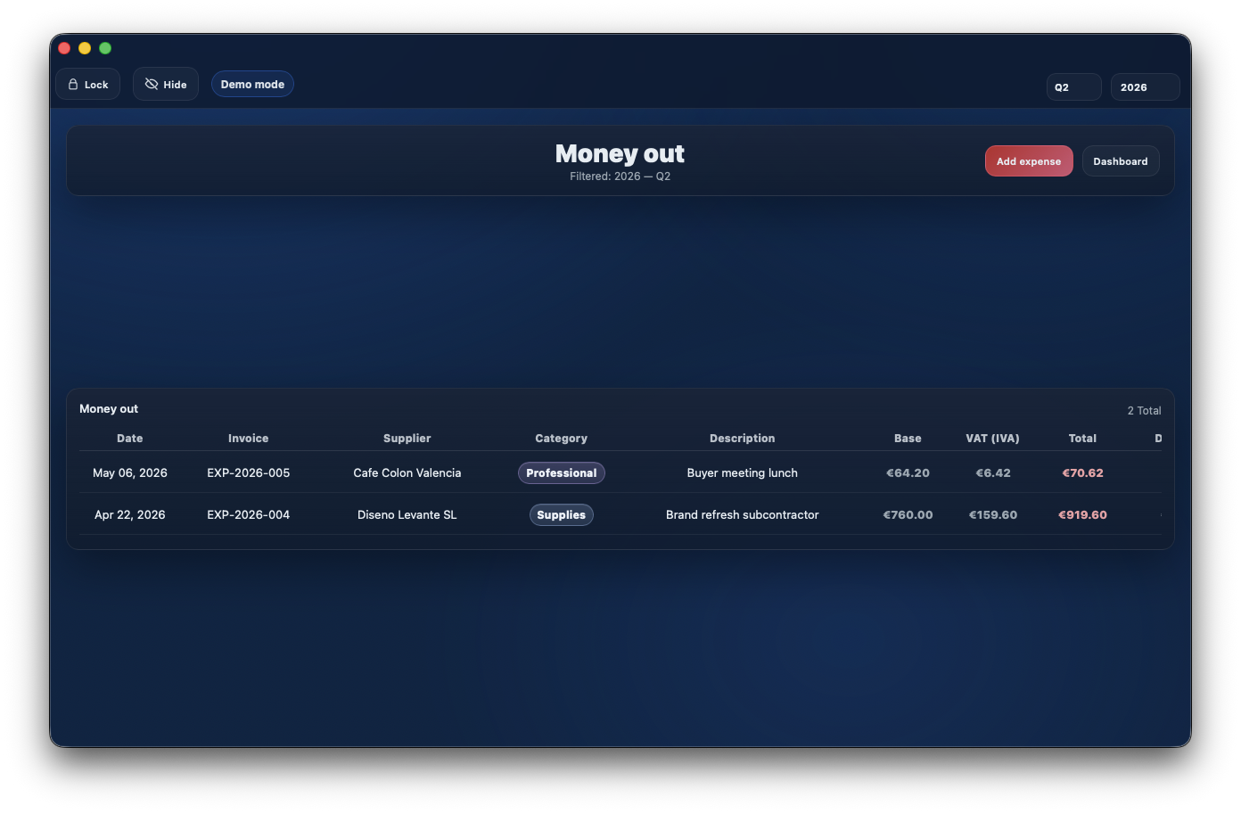Viewport: 1241px width, 813px height.
Task: Click the Description column header
Action: pyautogui.click(x=743, y=439)
